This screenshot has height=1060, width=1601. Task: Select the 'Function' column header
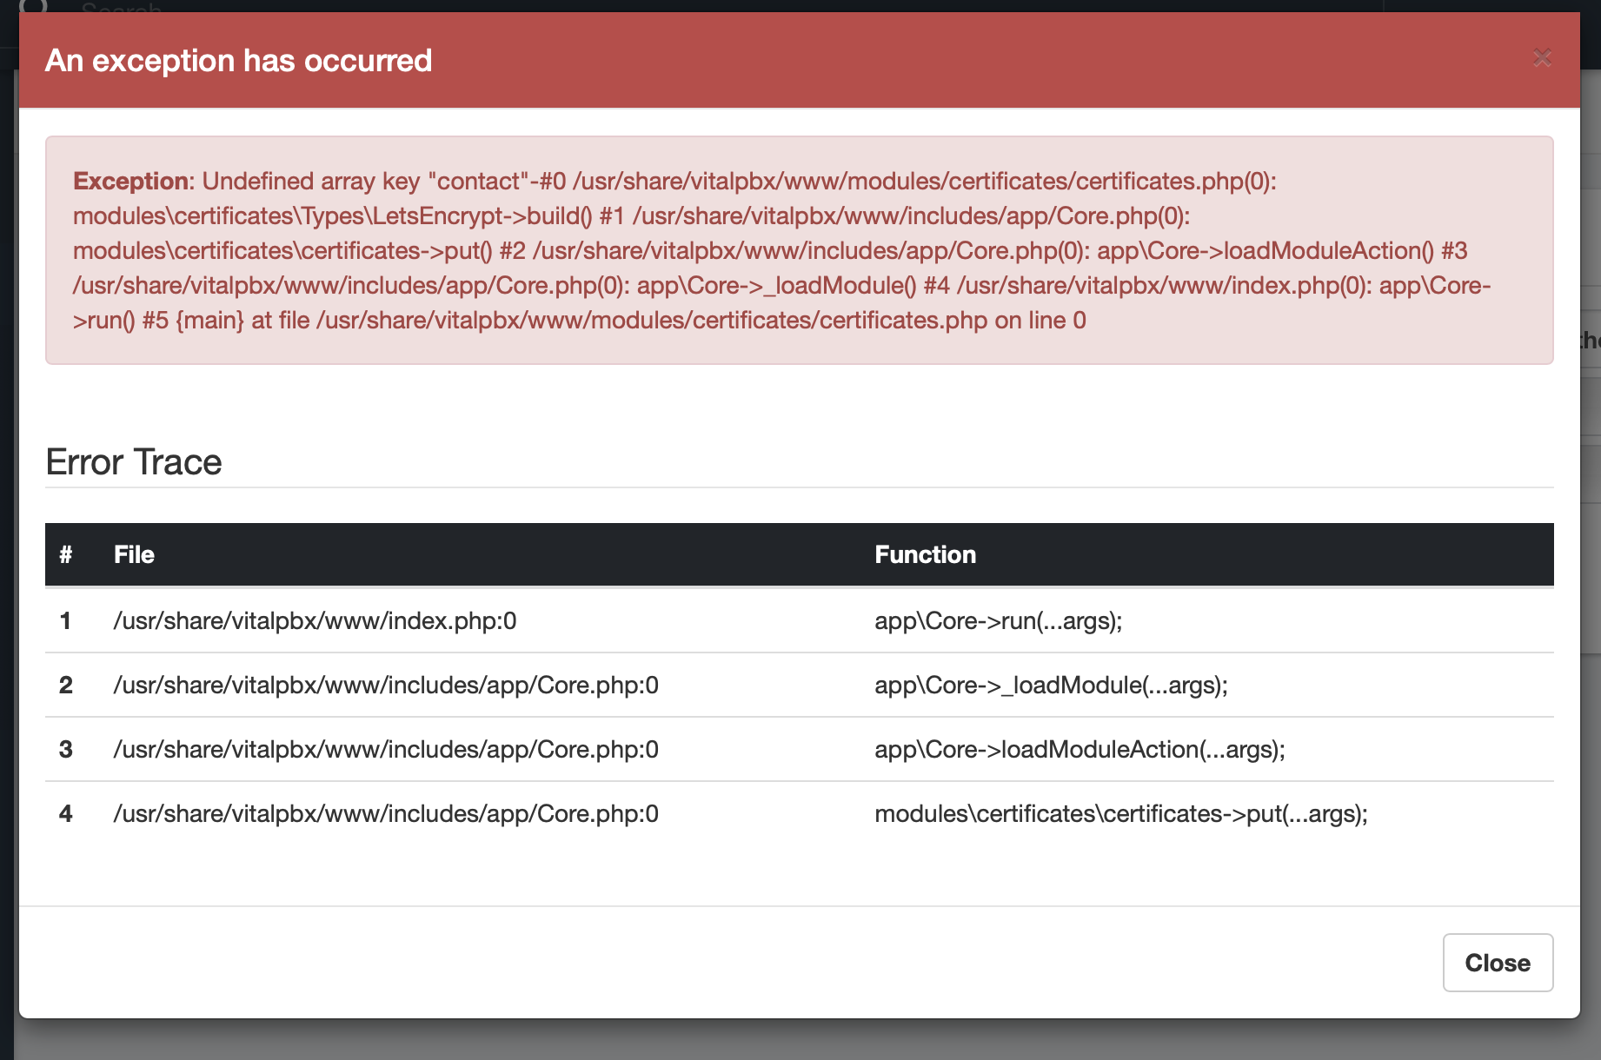click(x=925, y=555)
